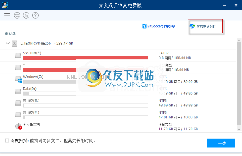Click the 11.70 GB 可用/ 11.70 GB text
This screenshot has width=242, height=156.
178,129
